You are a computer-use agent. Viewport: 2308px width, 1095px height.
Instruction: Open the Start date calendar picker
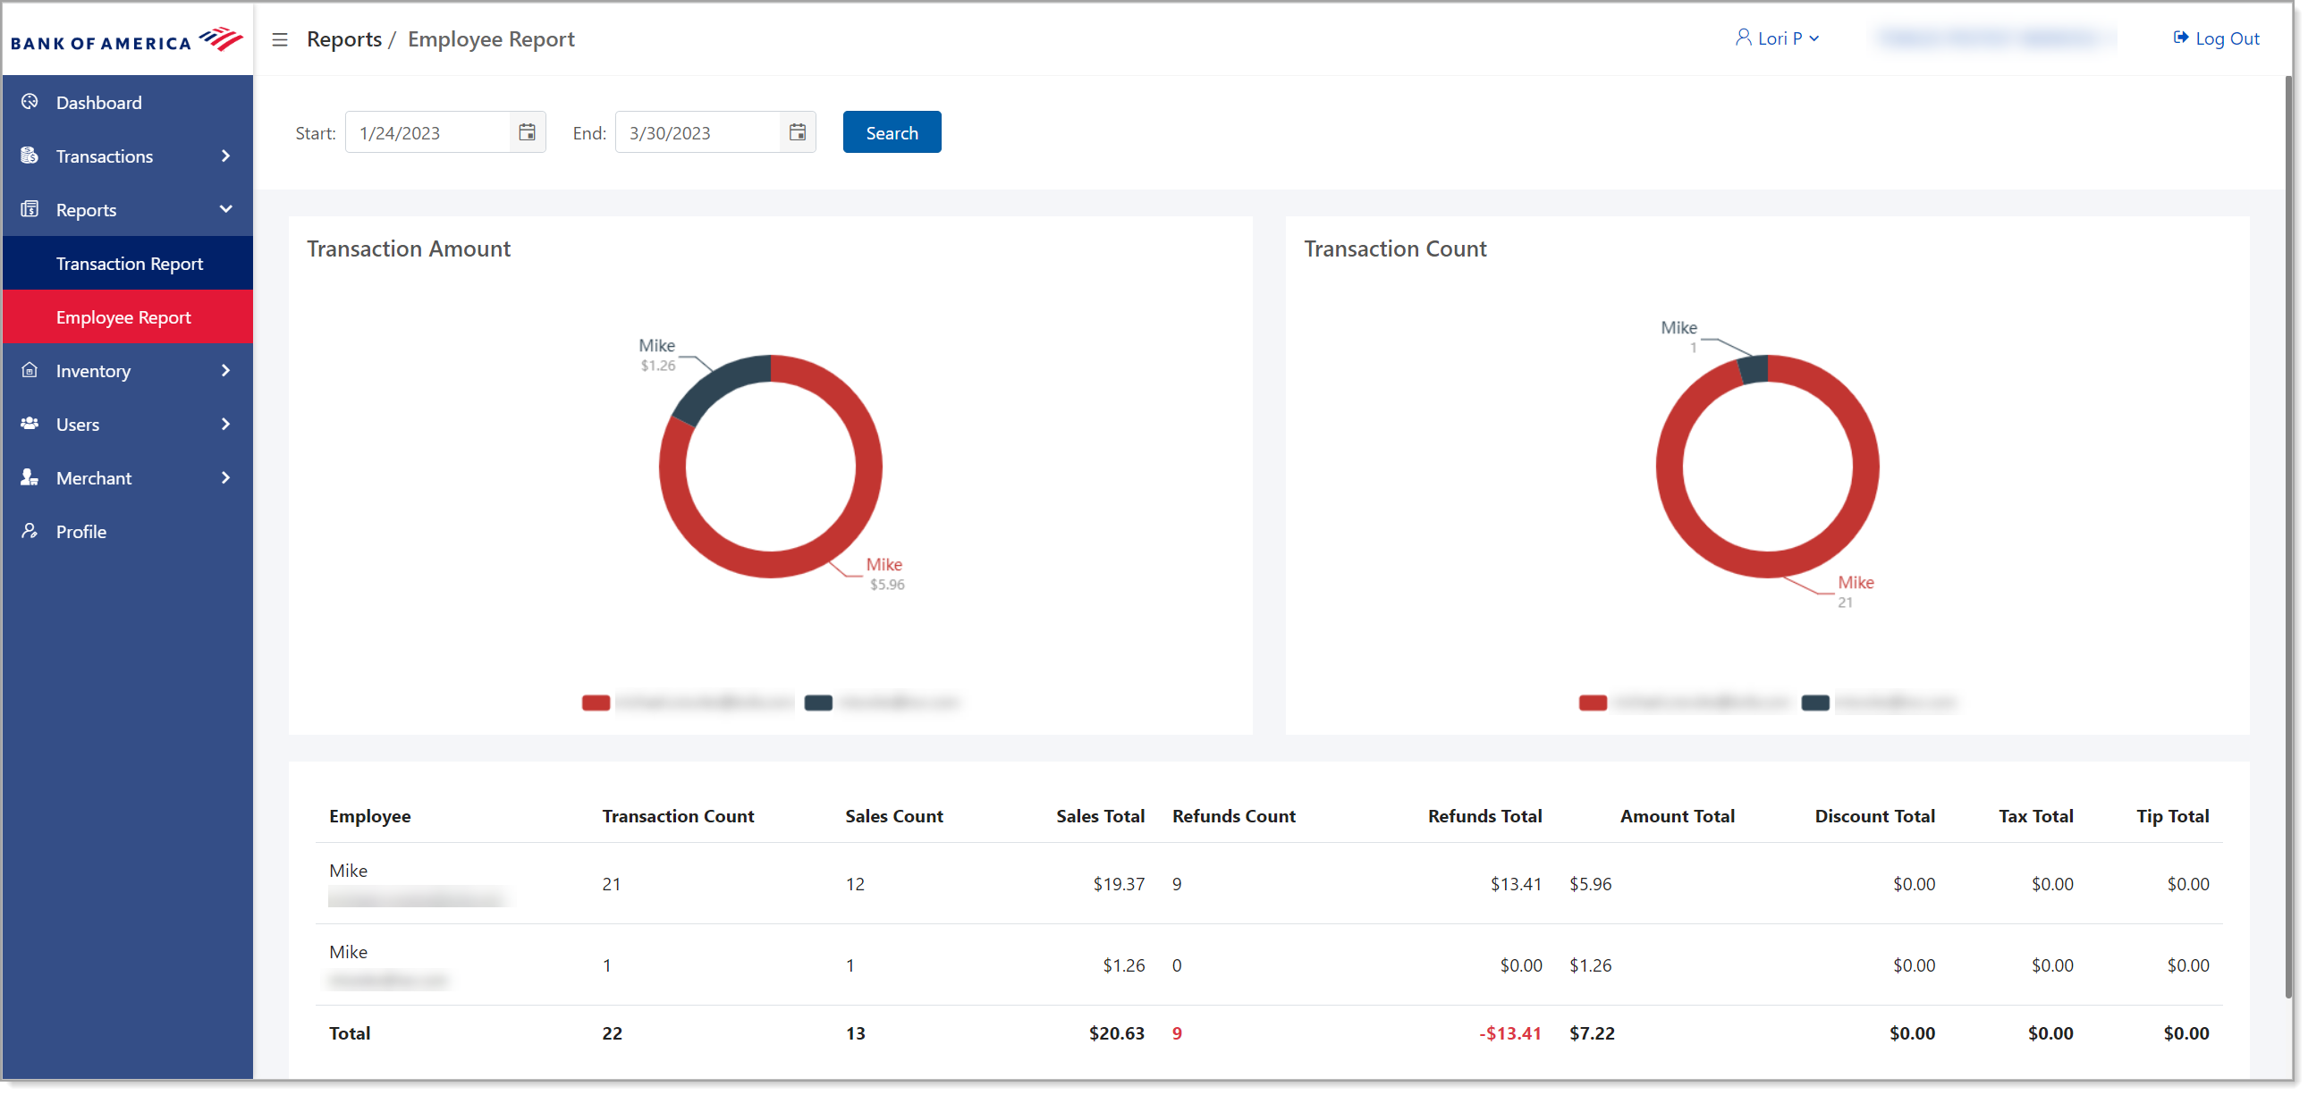527,132
